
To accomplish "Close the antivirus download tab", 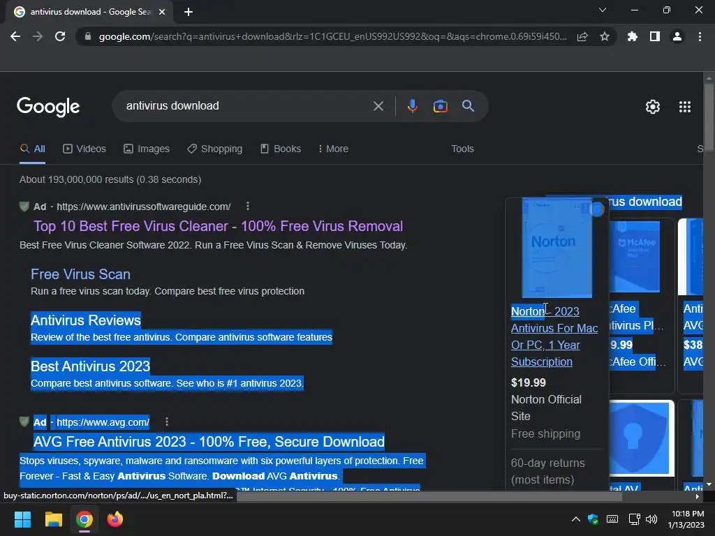I will pyautogui.click(x=162, y=12).
